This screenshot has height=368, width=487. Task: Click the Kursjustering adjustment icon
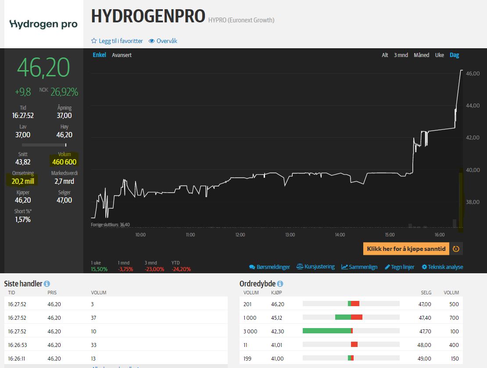299,266
